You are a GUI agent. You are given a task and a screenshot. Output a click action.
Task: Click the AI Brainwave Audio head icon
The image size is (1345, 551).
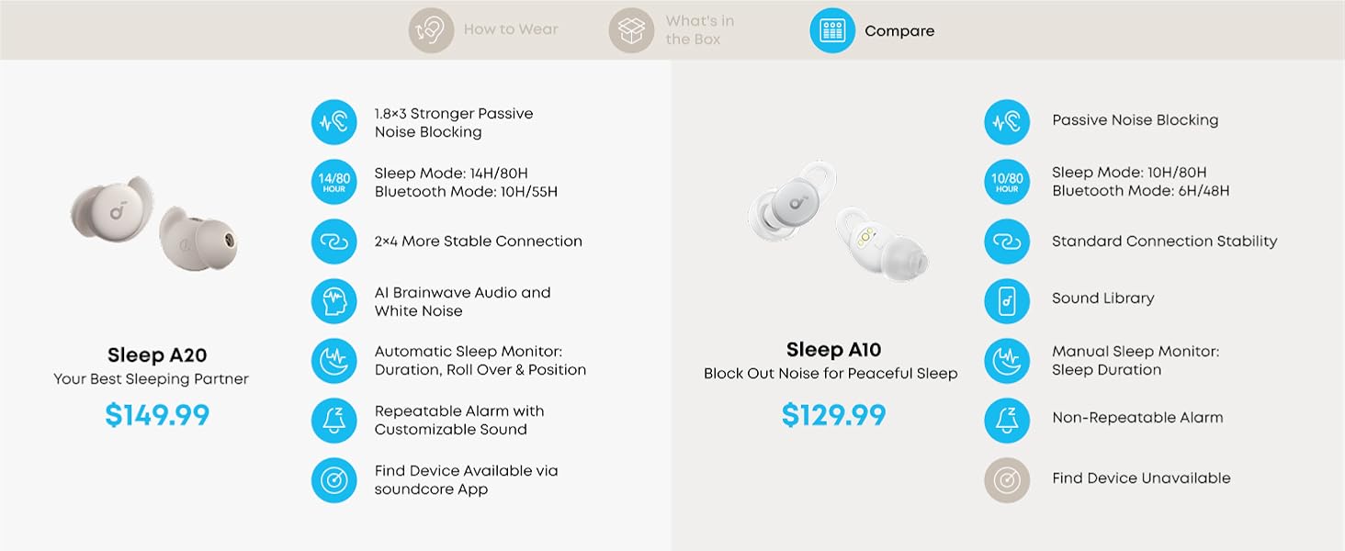pyautogui.click(x=333, y=301)
